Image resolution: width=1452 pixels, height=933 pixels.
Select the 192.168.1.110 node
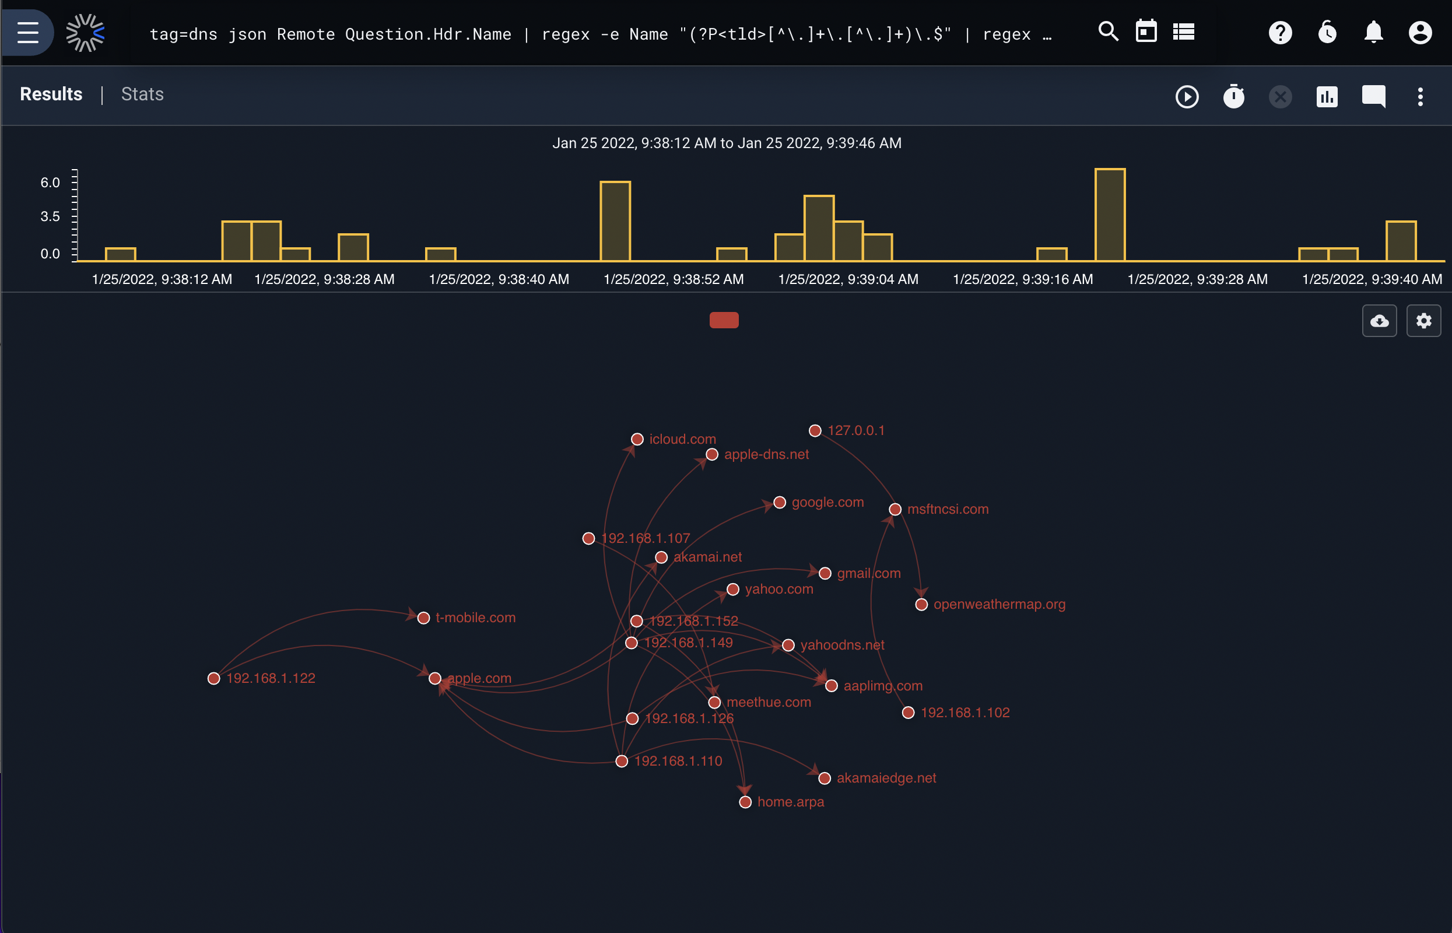click(622, 762)
